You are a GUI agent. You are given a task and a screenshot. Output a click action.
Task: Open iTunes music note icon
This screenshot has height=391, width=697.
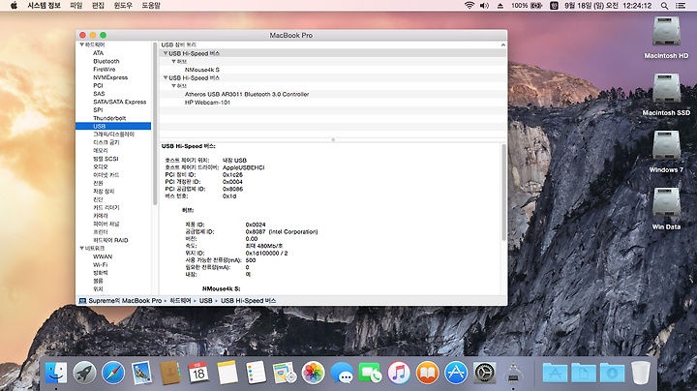point(399,373)
